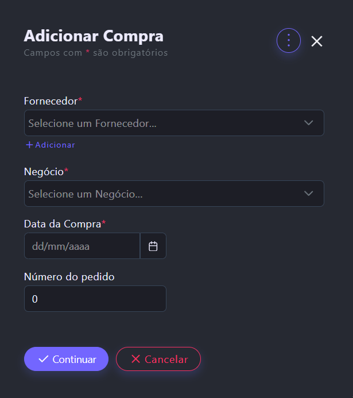The height and width of the screenshot is (398, 353).
Task: Expand the Fornecedor chevron arrow
Action: coord(308,123)
